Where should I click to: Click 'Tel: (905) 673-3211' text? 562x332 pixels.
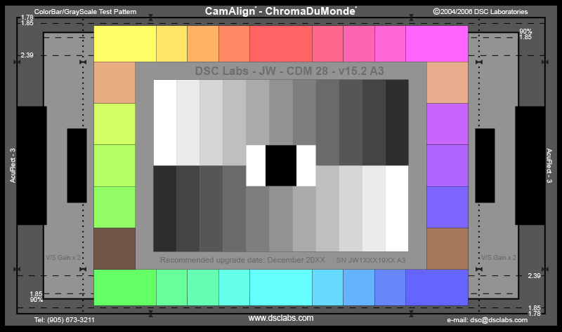tap(65, 320)
